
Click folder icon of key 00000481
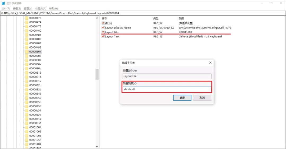[27, 35]
